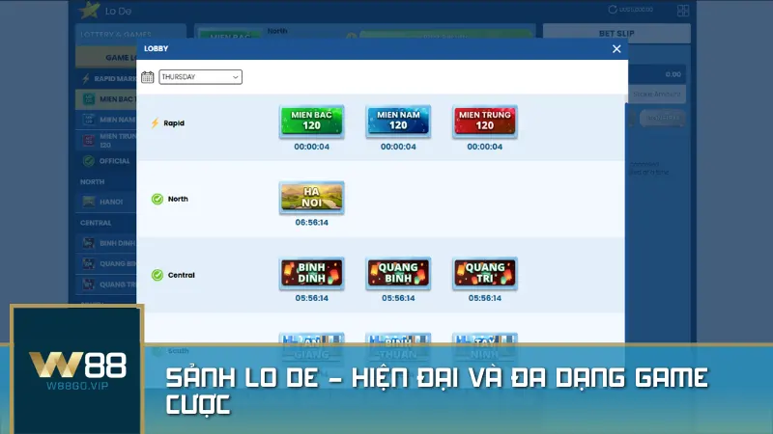This screenshot has height=434, width=773.
Task: Click the Rapid row label
Action: tap(174, 123)
